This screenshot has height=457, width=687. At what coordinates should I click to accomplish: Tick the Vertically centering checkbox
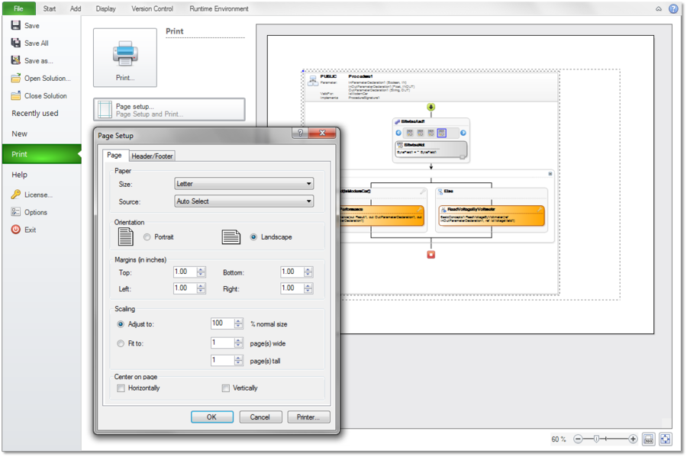point(225,388)
